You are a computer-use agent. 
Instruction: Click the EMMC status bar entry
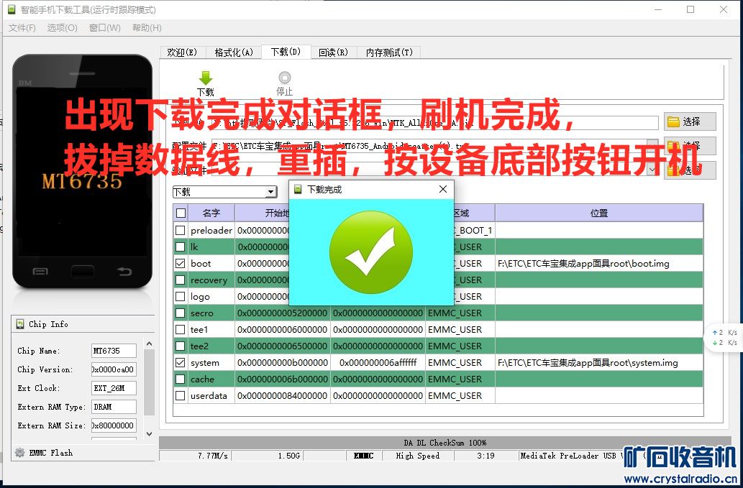coord(363,456)
